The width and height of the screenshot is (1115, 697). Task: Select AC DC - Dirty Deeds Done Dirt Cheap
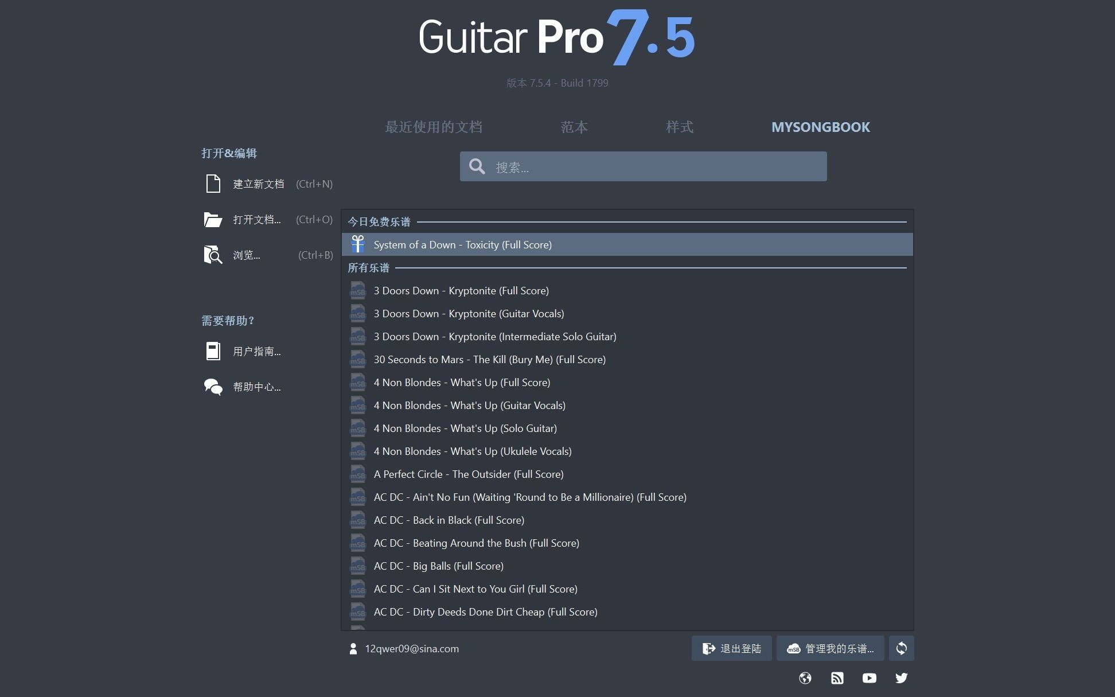point(627,612)
